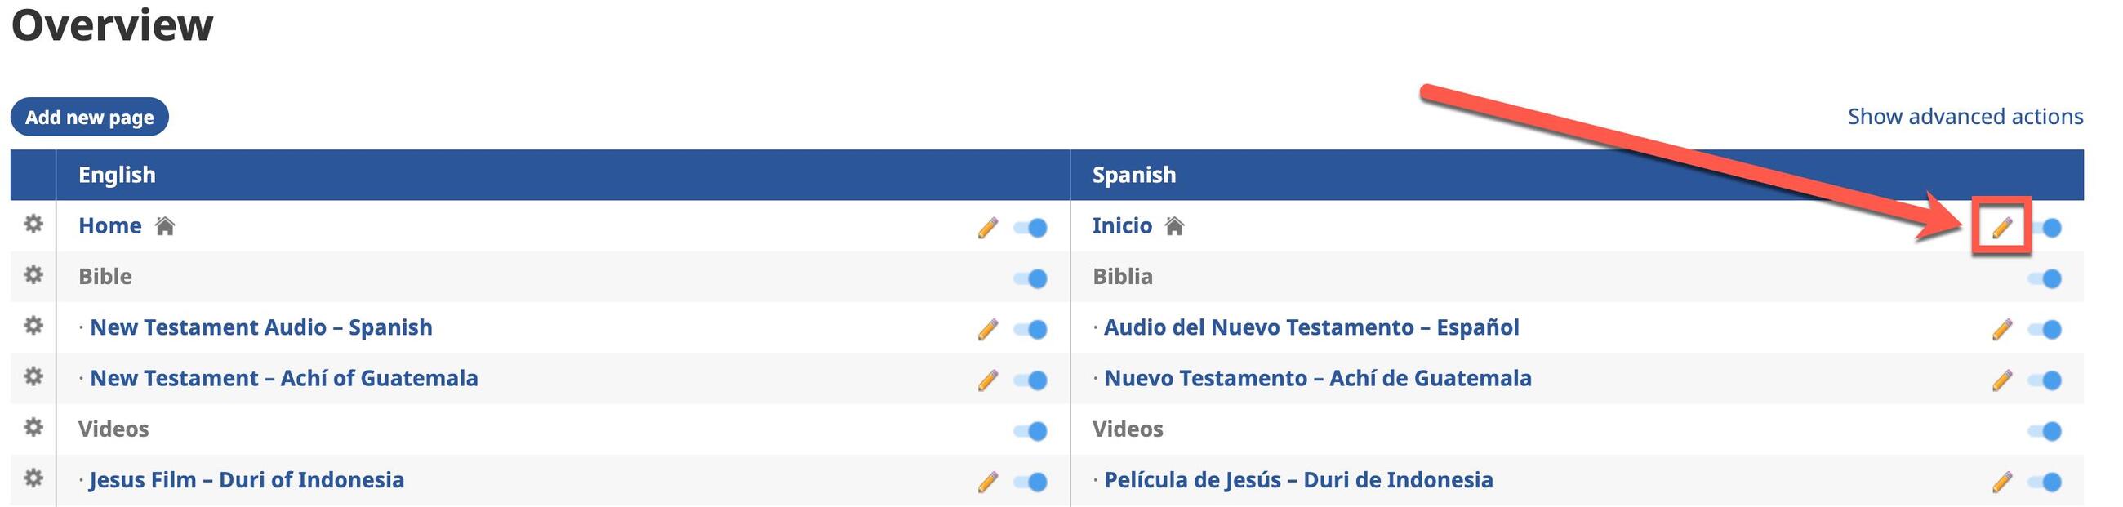Click pencil icon for New Testament Audio – Spanish
This screenshot has height=507, width=2123.
point(987,329)
